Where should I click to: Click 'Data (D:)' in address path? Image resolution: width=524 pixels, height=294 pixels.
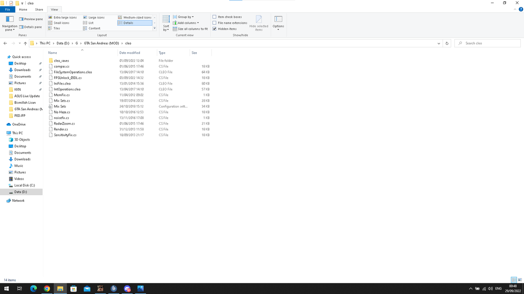[x=64, y=43]
